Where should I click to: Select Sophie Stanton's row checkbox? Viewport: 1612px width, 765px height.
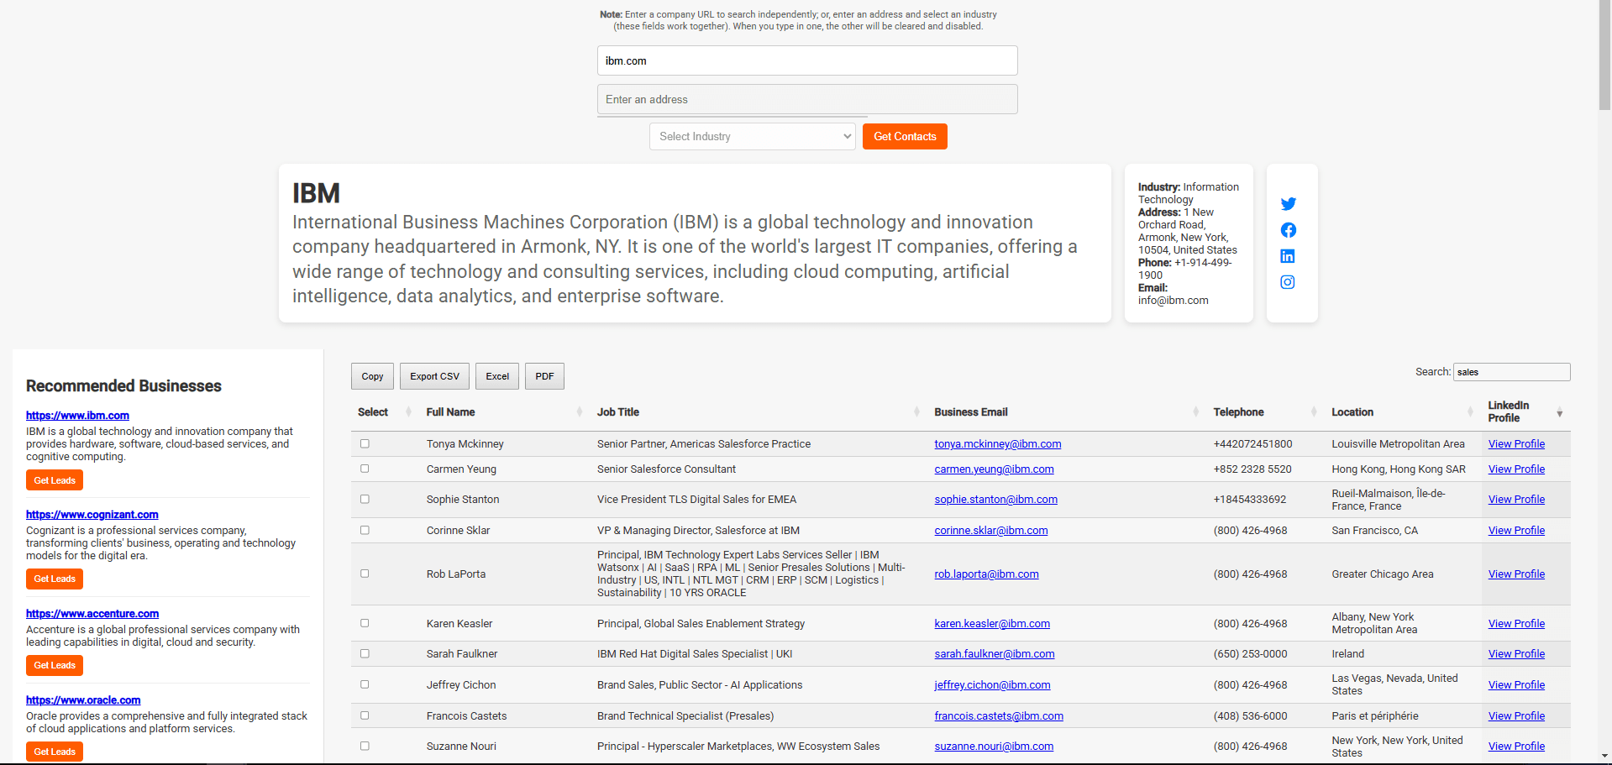(365, 499)
